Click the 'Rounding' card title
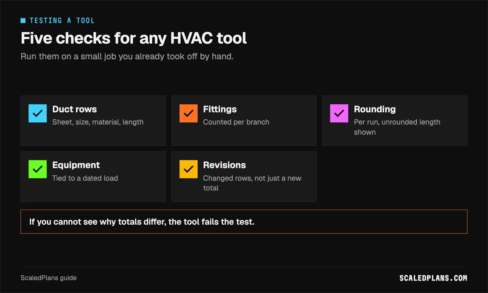This screenshot has height=293, width=488. coord(375,109)
